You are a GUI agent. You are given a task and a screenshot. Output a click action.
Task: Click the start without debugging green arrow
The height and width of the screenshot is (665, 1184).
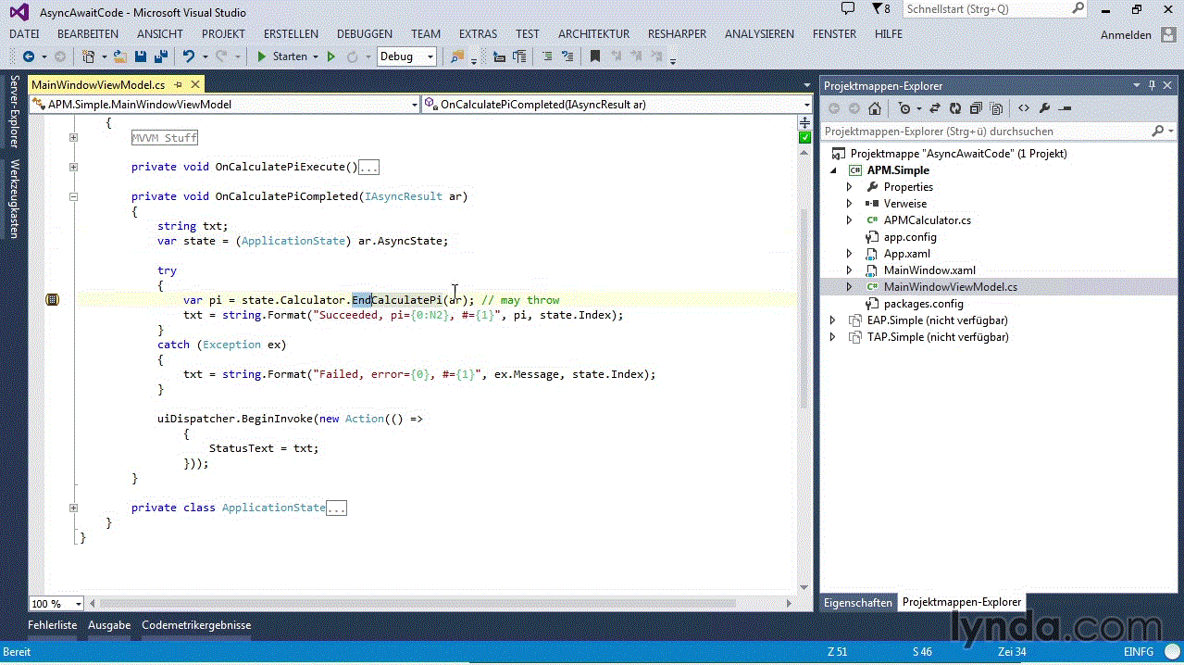pos(331,56)
